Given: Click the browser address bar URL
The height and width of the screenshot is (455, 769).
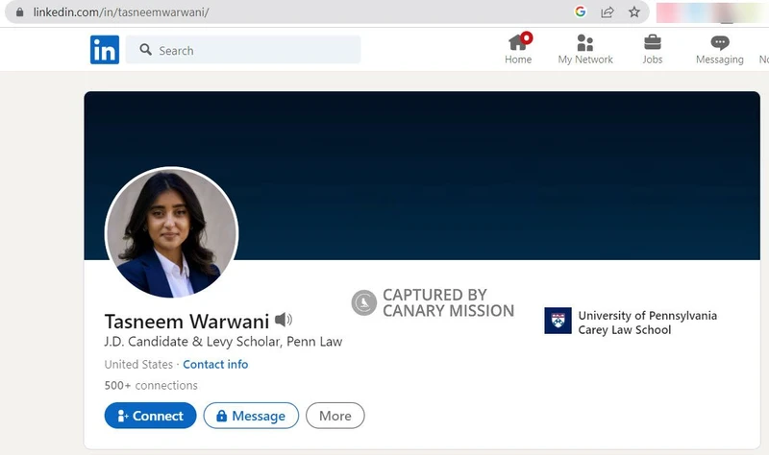Looking at the screenshot, I should (x=121, y=12).
